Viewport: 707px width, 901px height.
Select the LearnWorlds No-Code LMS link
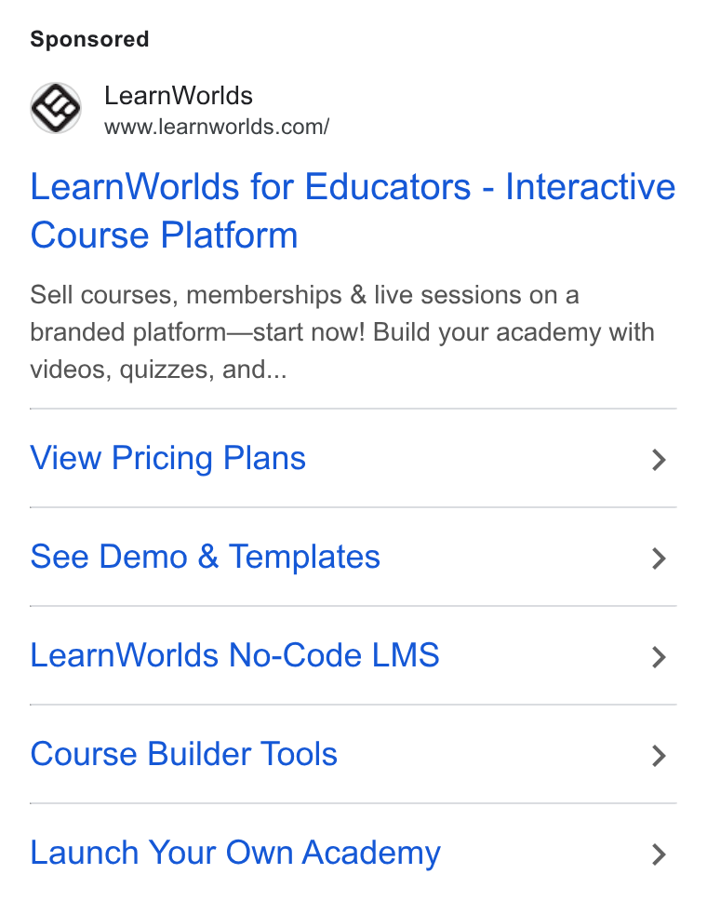(x=234, y=655)
